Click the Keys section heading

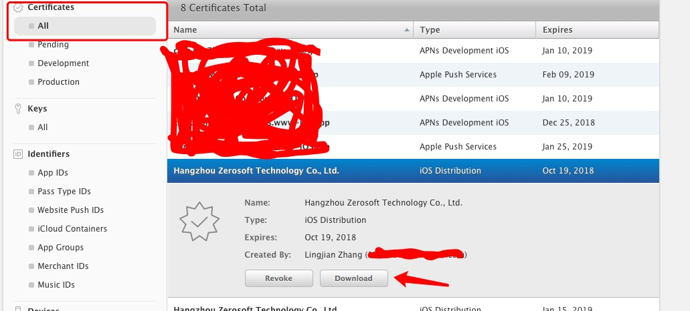click(37, 108)
